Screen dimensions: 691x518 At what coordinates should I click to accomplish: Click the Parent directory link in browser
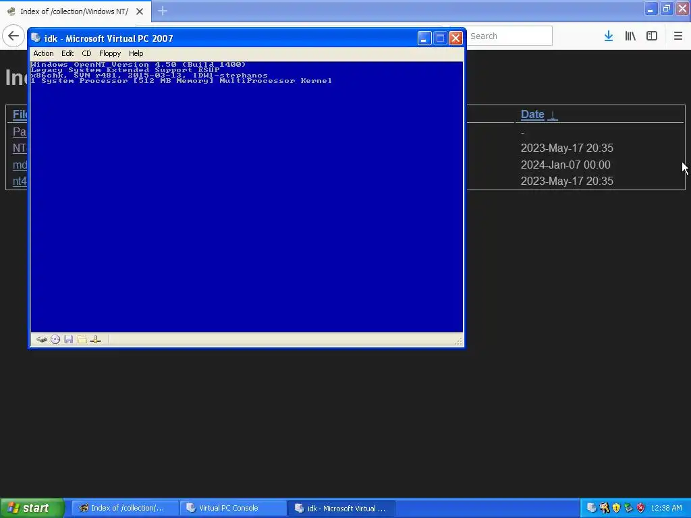(20, 132)
